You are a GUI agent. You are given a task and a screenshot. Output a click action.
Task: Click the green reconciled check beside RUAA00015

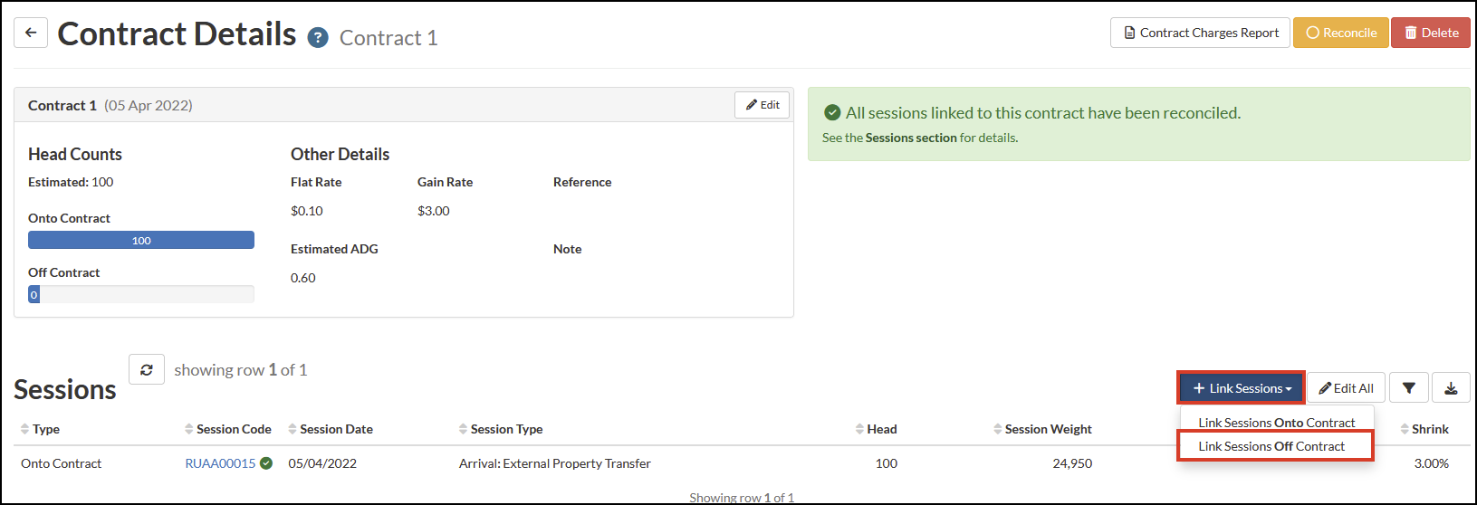pyautogui.click(x=266, y=463)
